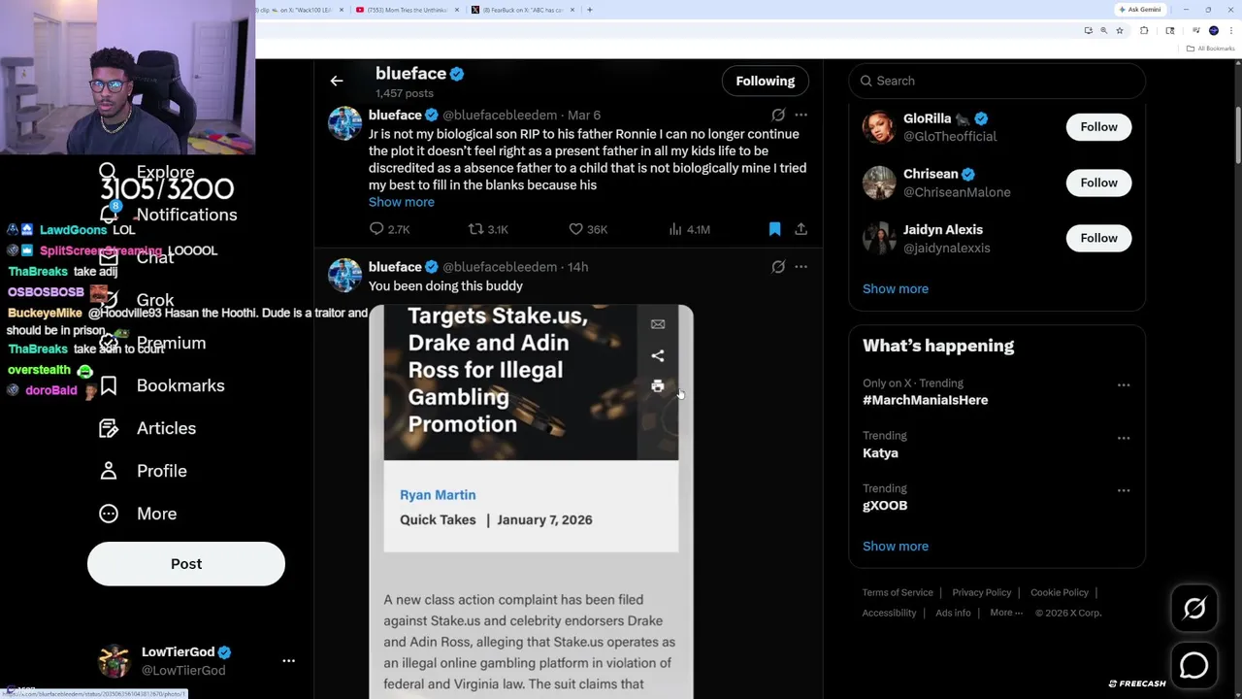Open the More menu in sidebar
Viewport: 1242px width, 699px height.
[x=138, y=514]
